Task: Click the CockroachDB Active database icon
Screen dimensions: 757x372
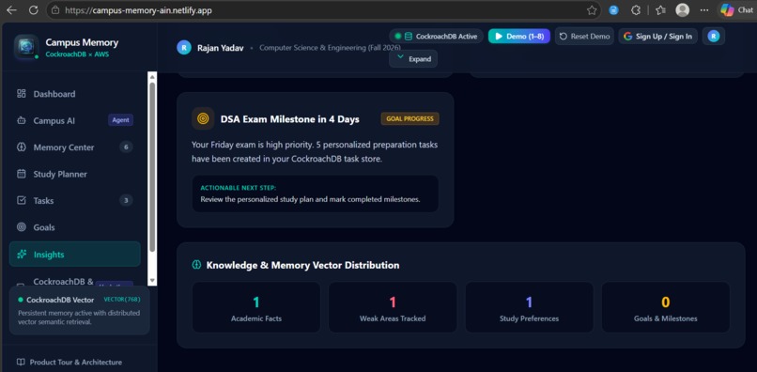Action: 408,37
